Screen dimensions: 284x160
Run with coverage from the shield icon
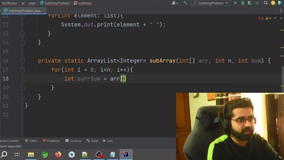[250, 3]
